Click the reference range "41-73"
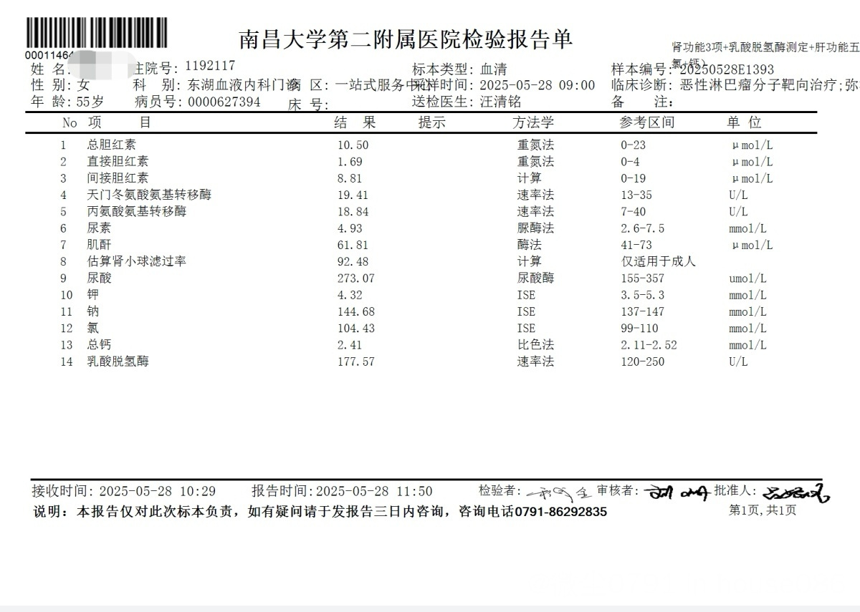The width and height of the screenshot is (860, 612). [x=637, y=245]
